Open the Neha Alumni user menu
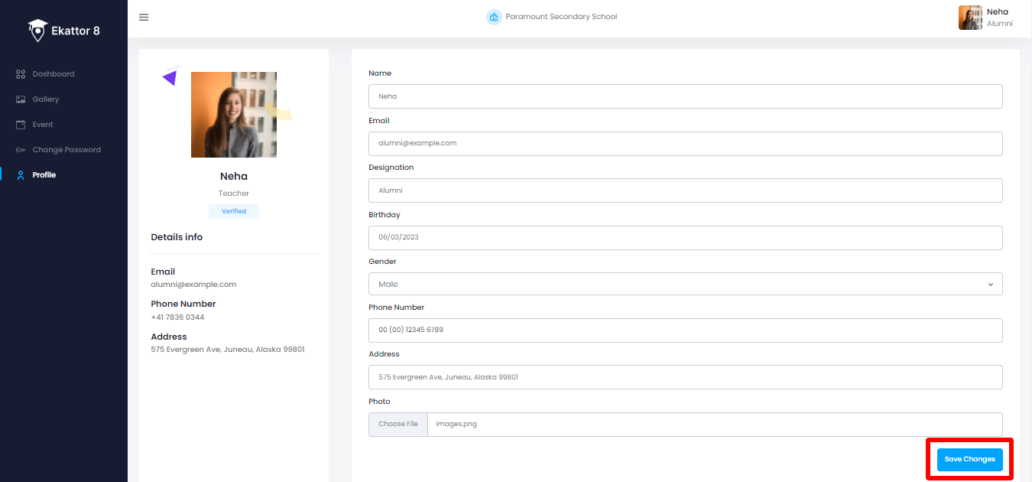 (x=985, y=18)
